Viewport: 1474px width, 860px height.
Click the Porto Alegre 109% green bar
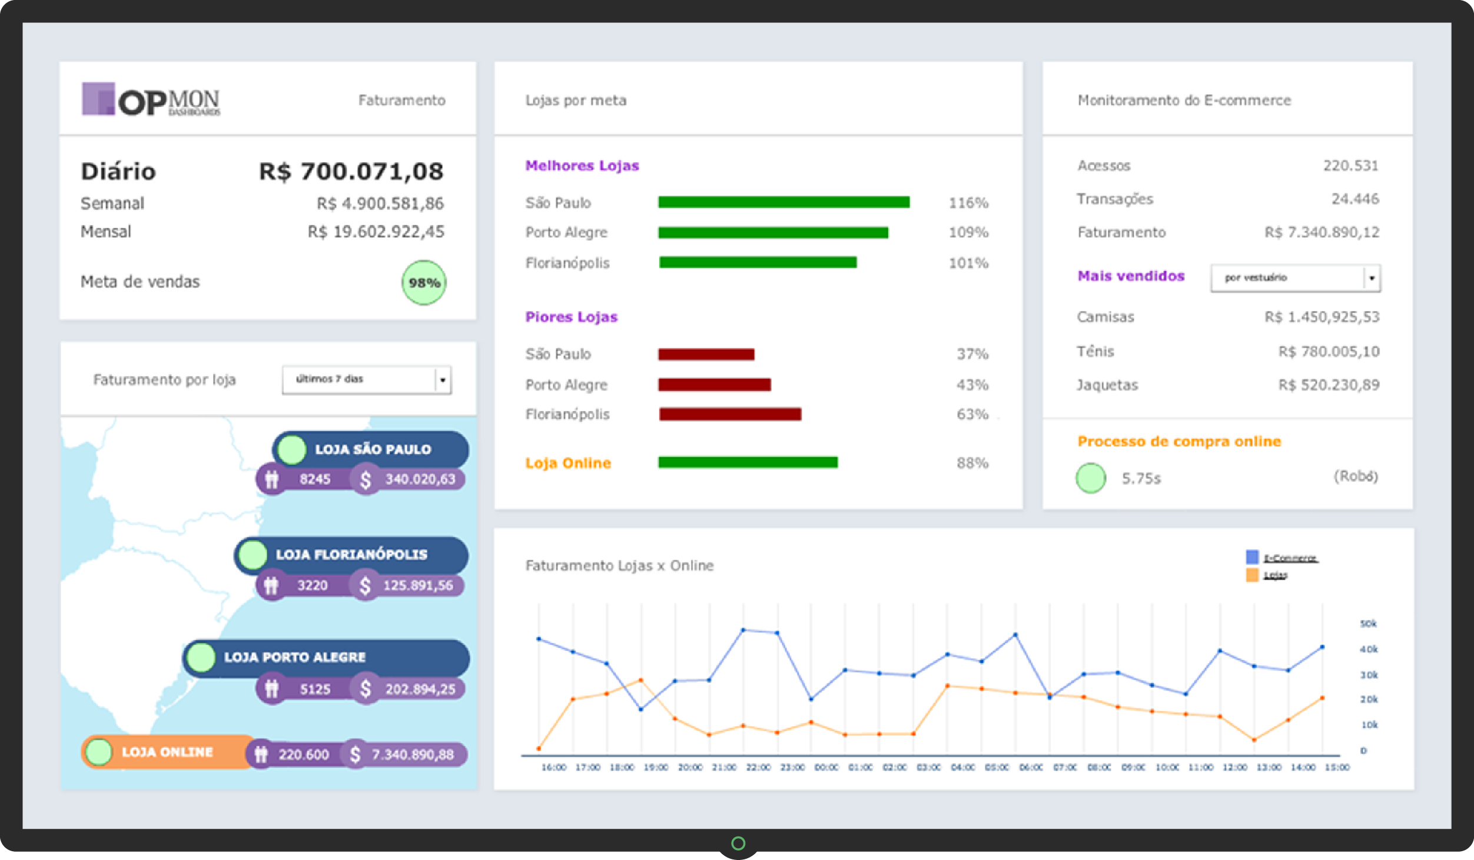773,233
